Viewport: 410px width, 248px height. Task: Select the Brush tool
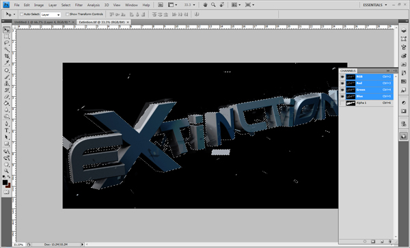7,77
